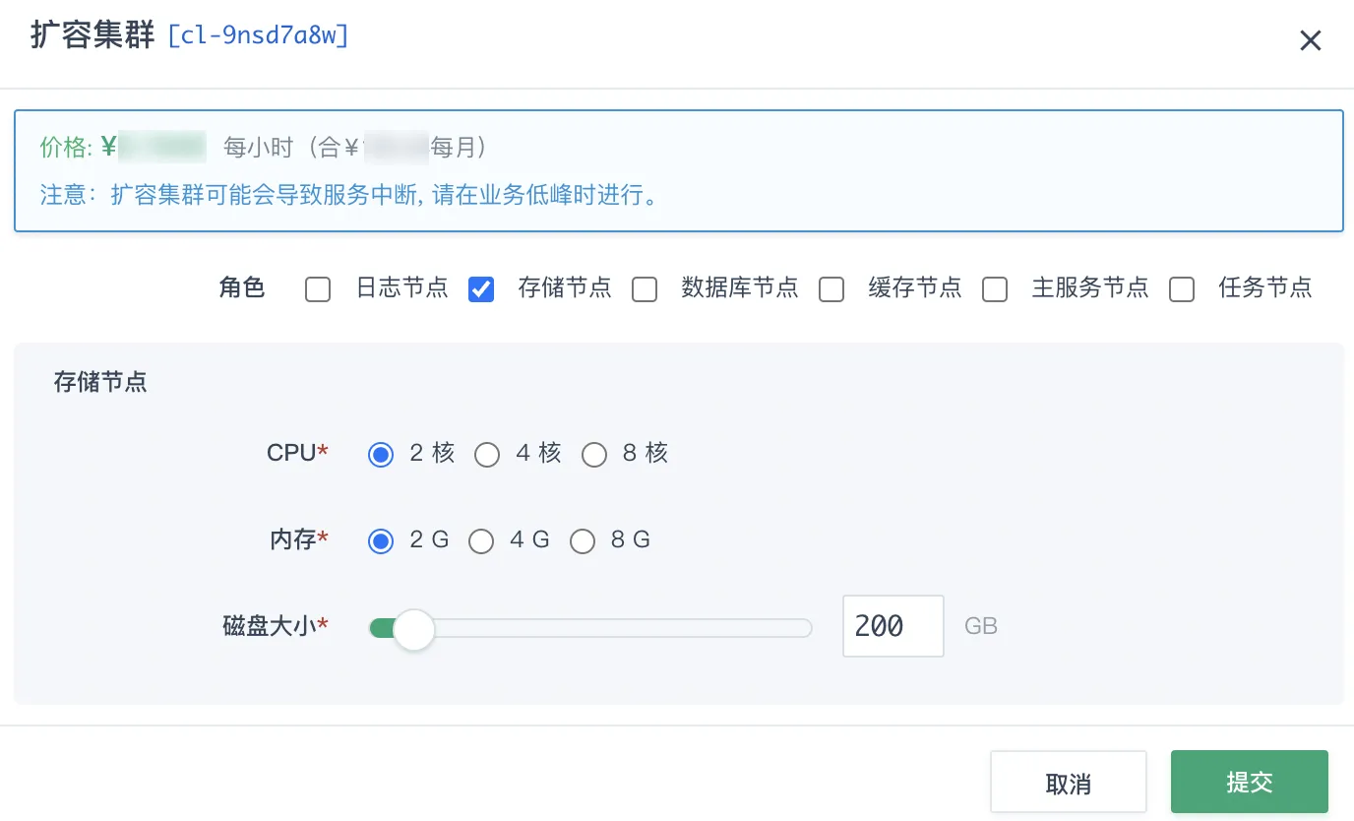Viewport: 1354px width, 821px height.
Task: Click the cluster ID cl-9nsd7a8w text
Action: [x=259, y=36]
